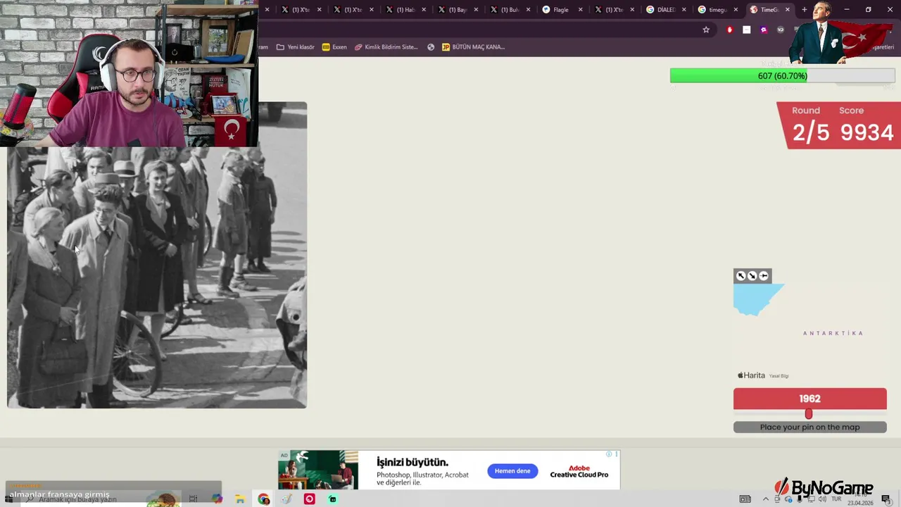The height and width of the screenshot is (507, 901).
Task: Close the active TimeGu tab
Action: pyautogui.click(x=787, y=10)
